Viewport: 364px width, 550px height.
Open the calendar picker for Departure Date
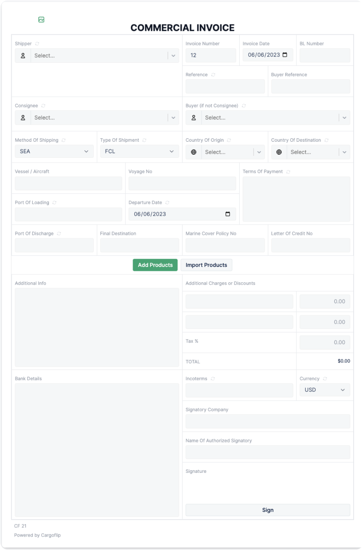point(228,214)
